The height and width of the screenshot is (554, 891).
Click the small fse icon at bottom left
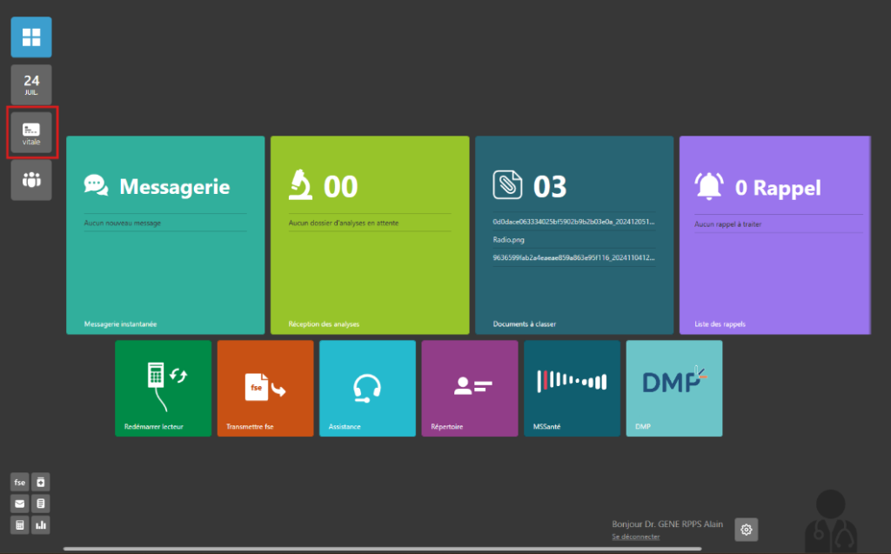point(19,482)
